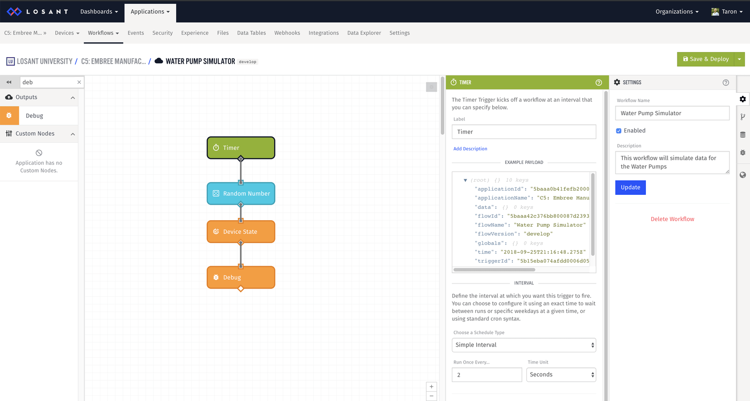Collapse the Outputs section

[x=73, y=97]
